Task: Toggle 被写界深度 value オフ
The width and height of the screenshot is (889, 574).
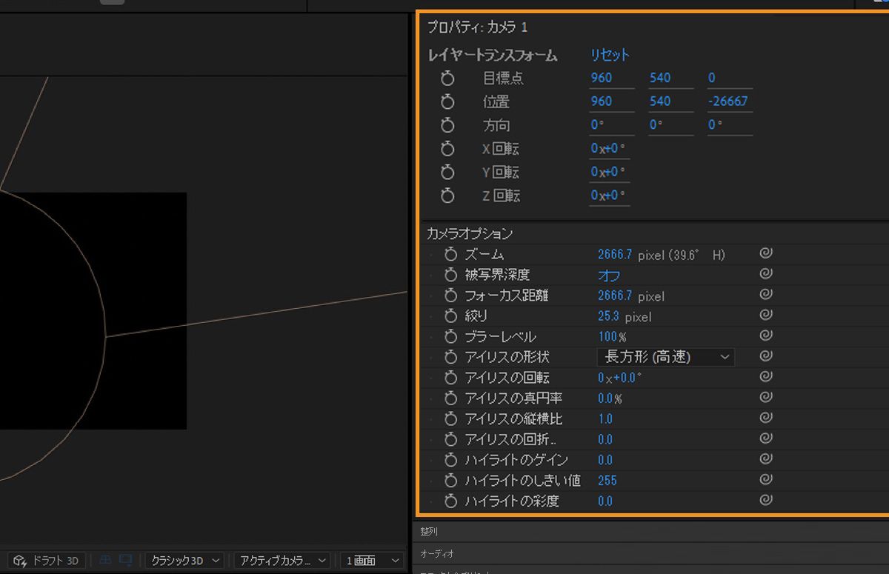Action: click(609, 276)
